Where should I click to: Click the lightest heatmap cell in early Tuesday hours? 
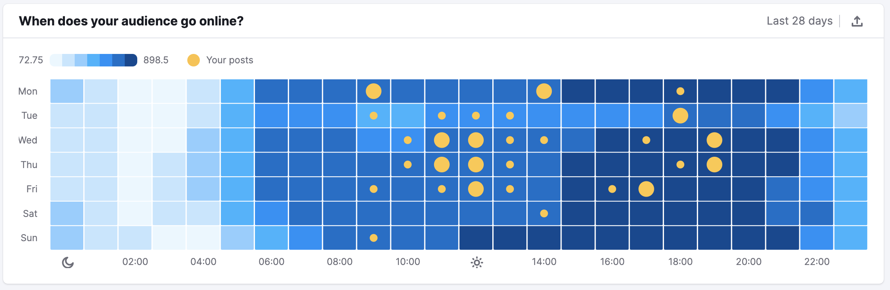[x=135, y=115]
